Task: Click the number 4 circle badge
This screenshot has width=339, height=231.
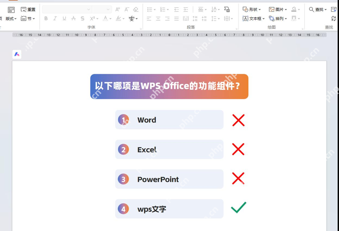Action: point(124,209)
